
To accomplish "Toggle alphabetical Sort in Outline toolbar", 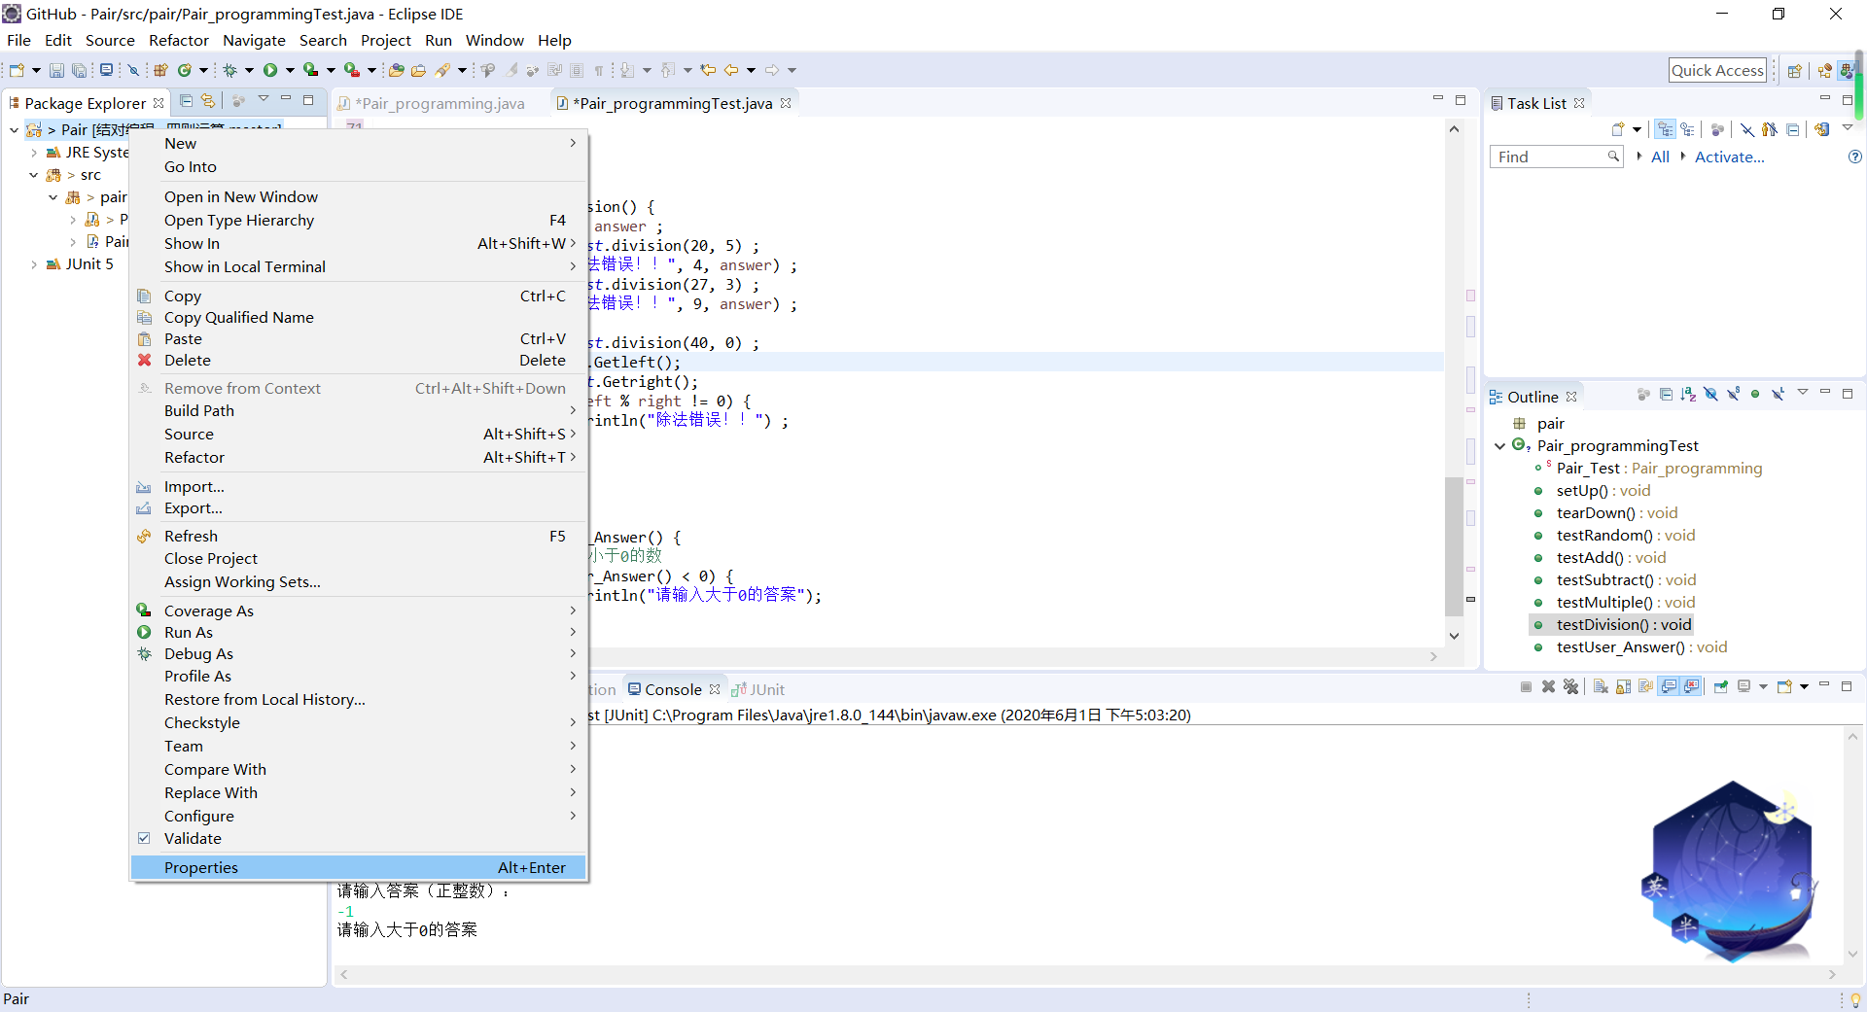I will coord(1688,394).
